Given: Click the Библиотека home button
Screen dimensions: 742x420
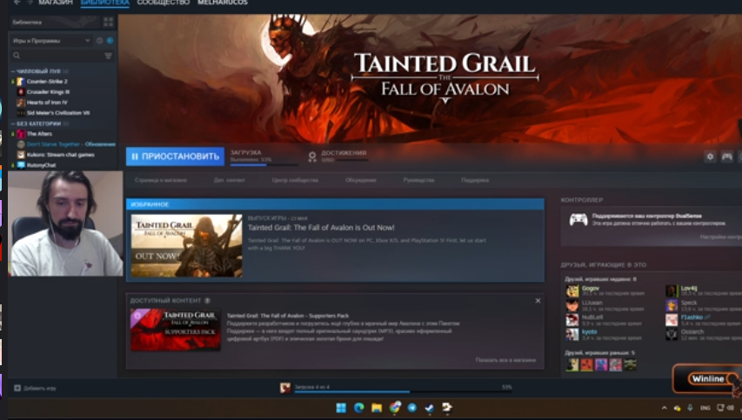Looking at the screenshot, I should (55, 22).
